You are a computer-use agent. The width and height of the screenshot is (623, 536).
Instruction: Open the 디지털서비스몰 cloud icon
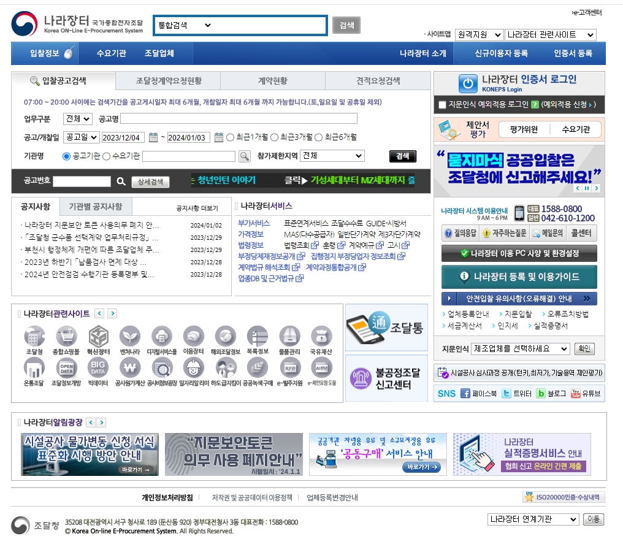tap(162, 336)
